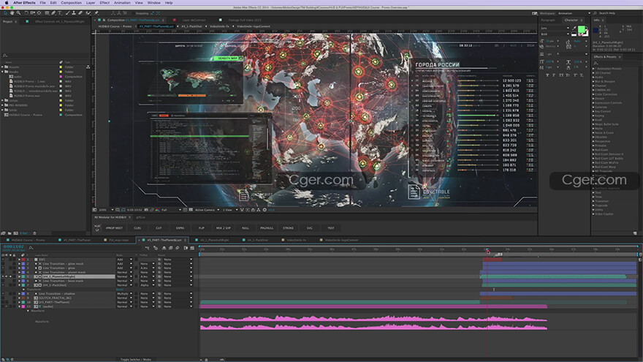Screen dimensions: 643x362
Task: Expand Blur & Sharpen effects category
Action: (593, 82)
